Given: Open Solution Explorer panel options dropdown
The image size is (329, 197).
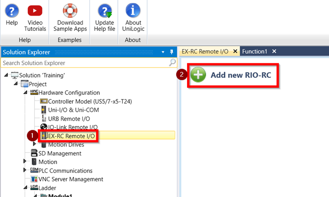Looking at the screenshot, I should [163, 52].
